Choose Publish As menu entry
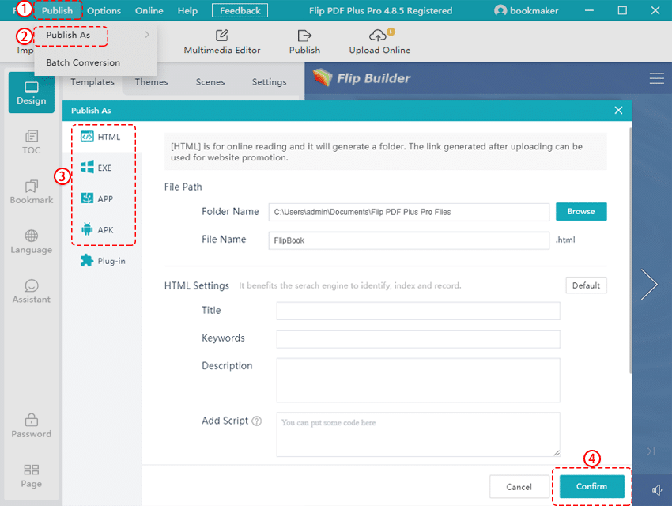672x506 pixels. pyautogui.click(x=95, y=35)
